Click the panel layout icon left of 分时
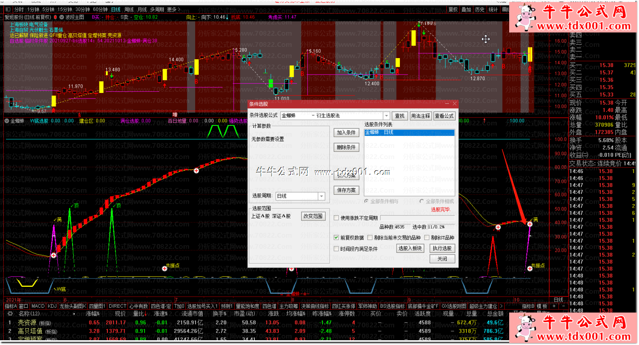Screen dimensions: 639x345 coord(8,10)
